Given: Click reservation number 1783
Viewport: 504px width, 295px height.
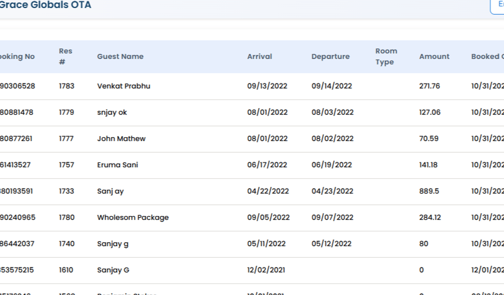Looking at the screenshot, I should 66,86.
